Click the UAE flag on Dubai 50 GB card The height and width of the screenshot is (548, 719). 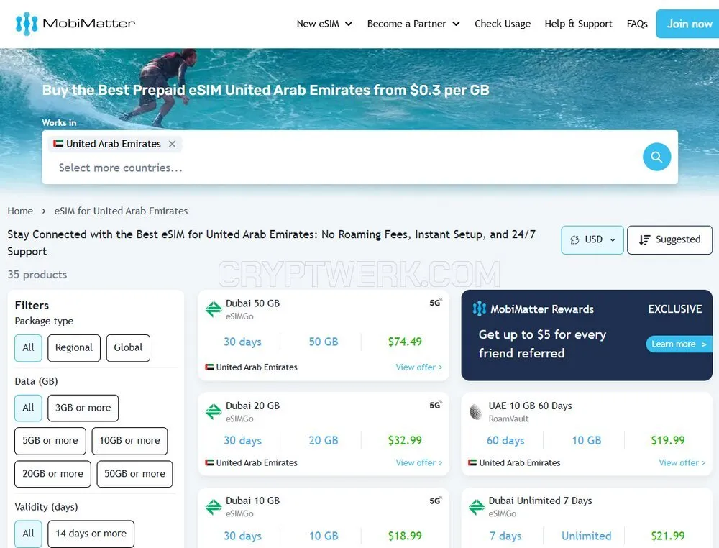(209, 367)
